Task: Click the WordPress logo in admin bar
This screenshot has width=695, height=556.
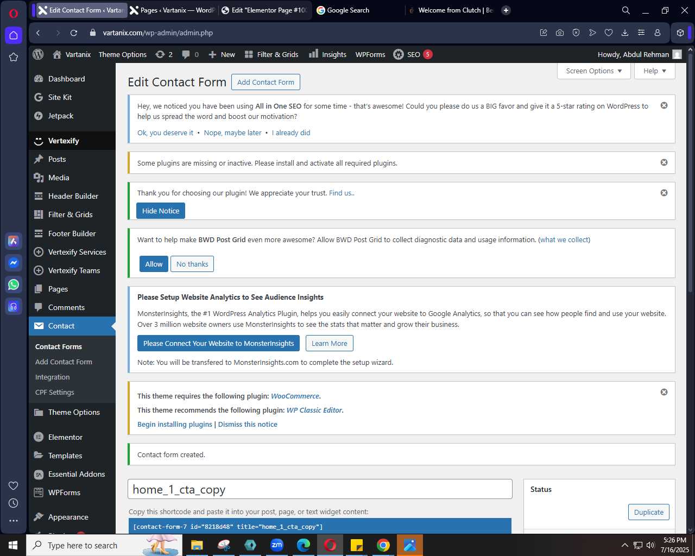Action: coord(38,54)
